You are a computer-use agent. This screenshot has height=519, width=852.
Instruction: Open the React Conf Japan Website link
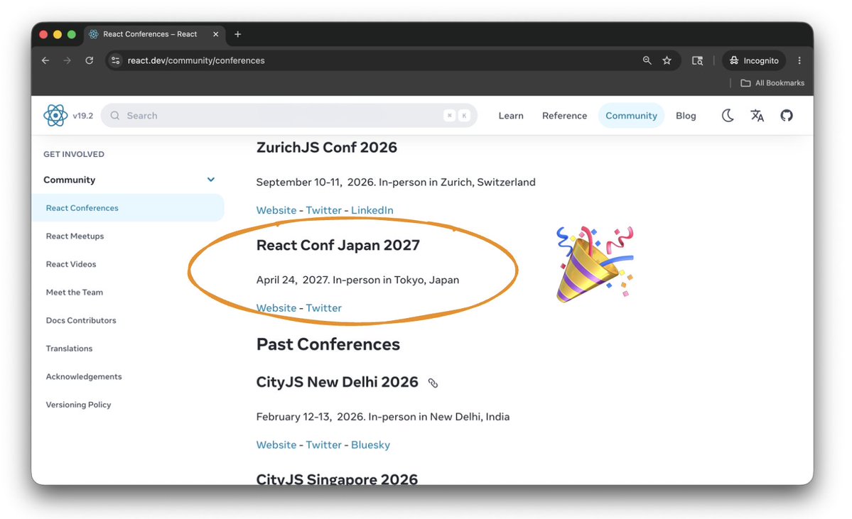coord(276,308)
